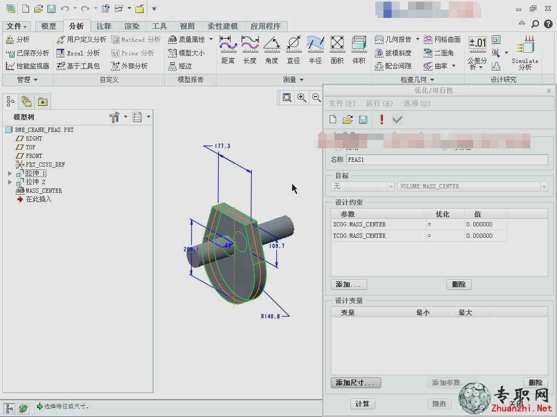Select the Length measure tool
The width and height of the screenshot is (557, 417).
[250, 50]
